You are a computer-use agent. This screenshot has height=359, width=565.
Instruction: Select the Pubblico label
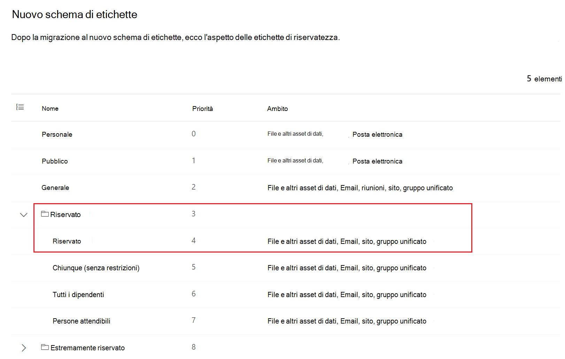[x=55, y=161]
